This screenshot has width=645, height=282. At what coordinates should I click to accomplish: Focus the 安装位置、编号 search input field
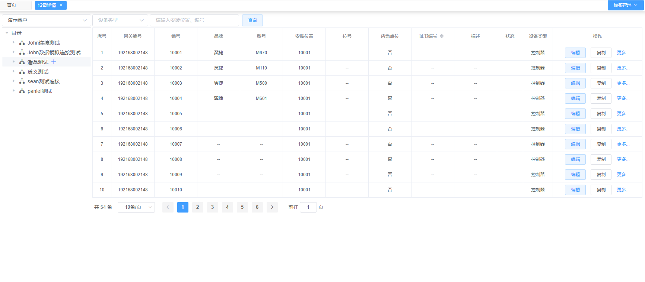(194, 20)
